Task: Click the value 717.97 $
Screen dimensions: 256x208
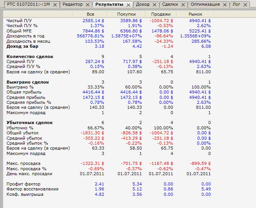Action: [132, 61]
